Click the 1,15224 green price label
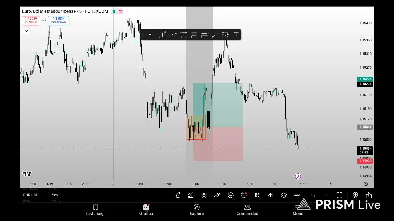Screen dimensions: 394x221 click(x=365, y=79)
